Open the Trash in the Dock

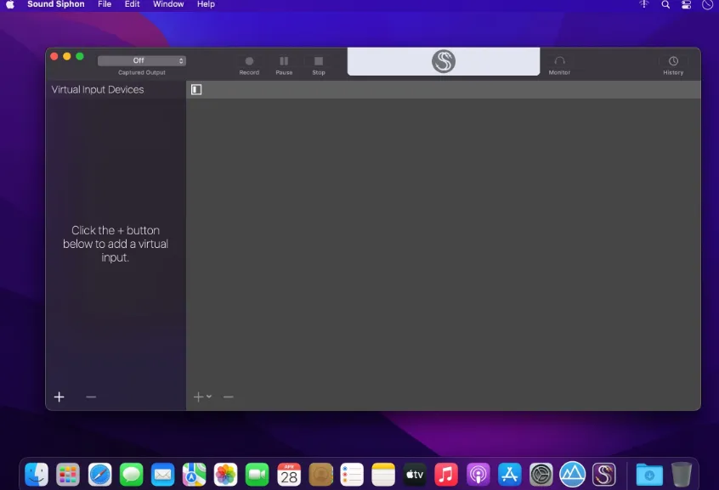tap(682, 475)
